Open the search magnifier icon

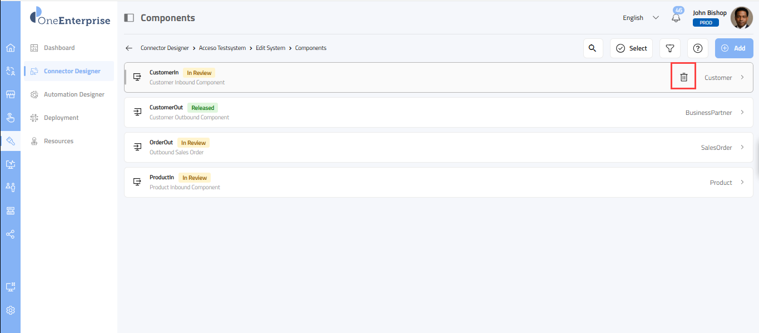tap(593, 48)
